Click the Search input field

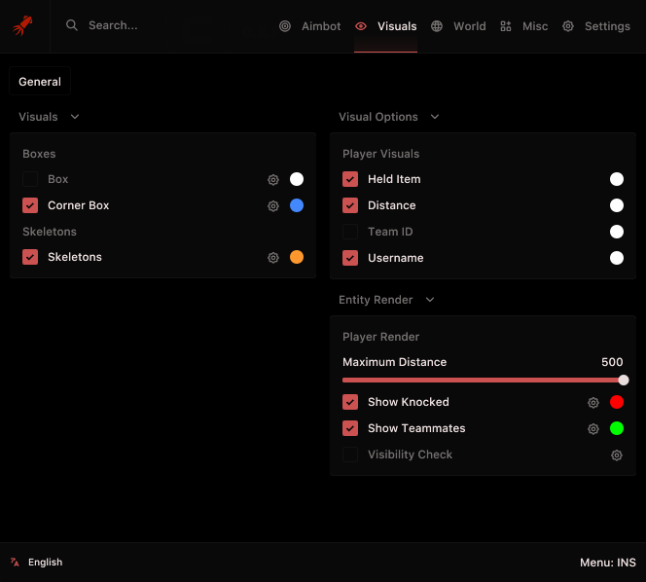[x=113, y=25]
